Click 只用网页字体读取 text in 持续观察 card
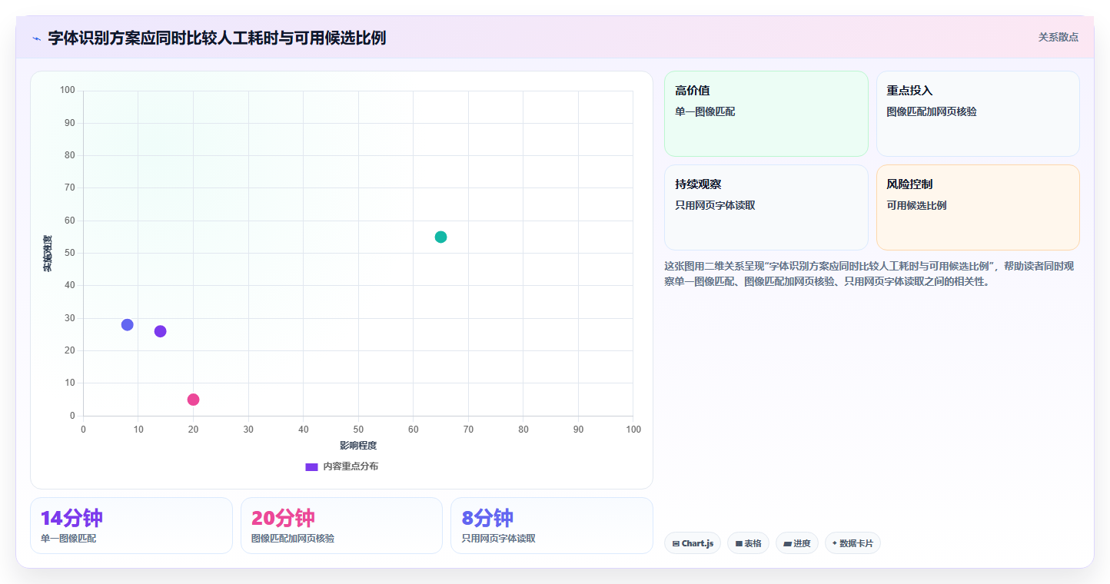This screenshot has width=1110, height=584. point(715,205)
